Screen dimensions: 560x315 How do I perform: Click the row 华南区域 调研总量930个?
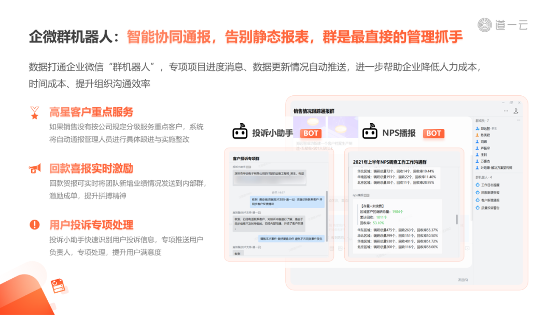click(398, 241)
